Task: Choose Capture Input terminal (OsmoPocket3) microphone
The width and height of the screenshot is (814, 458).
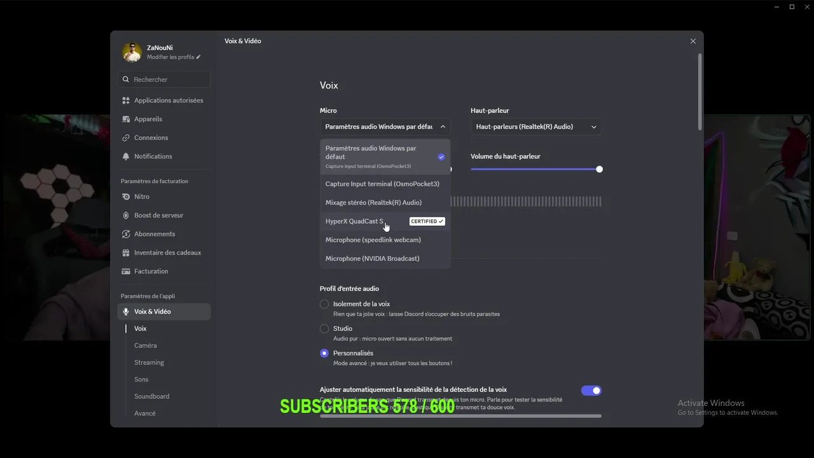Action: pyautogui.click(x=385, y=184)
